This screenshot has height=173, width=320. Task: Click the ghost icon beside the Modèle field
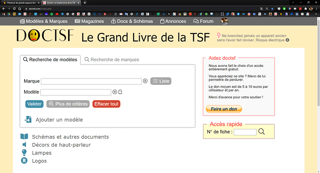(120, 92)
